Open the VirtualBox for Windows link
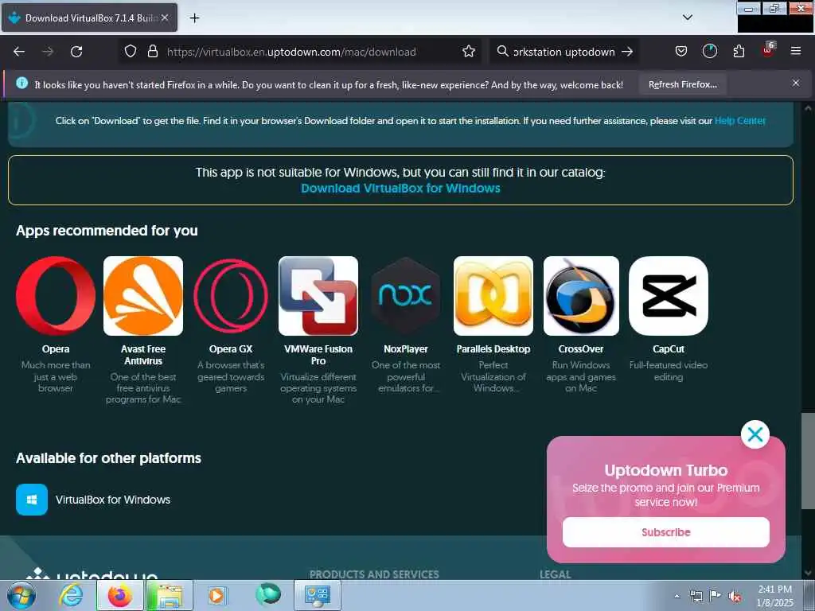Viewport: 815px width, 611px height. tap(113, 500)
